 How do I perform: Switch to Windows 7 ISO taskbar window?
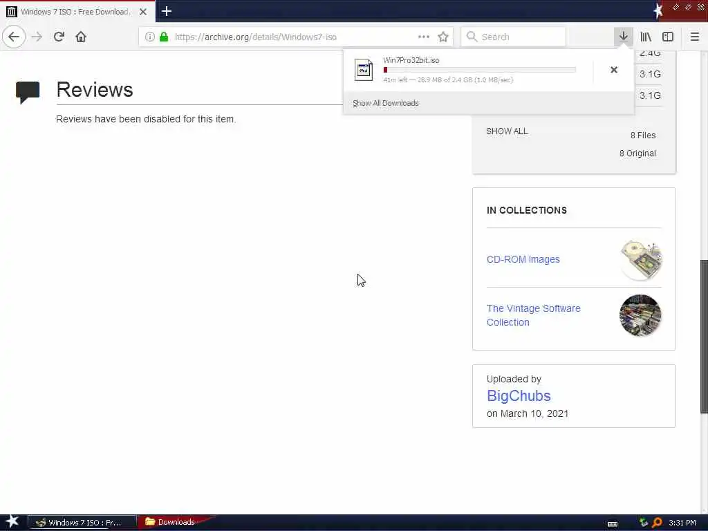click(x=82, y=523)
